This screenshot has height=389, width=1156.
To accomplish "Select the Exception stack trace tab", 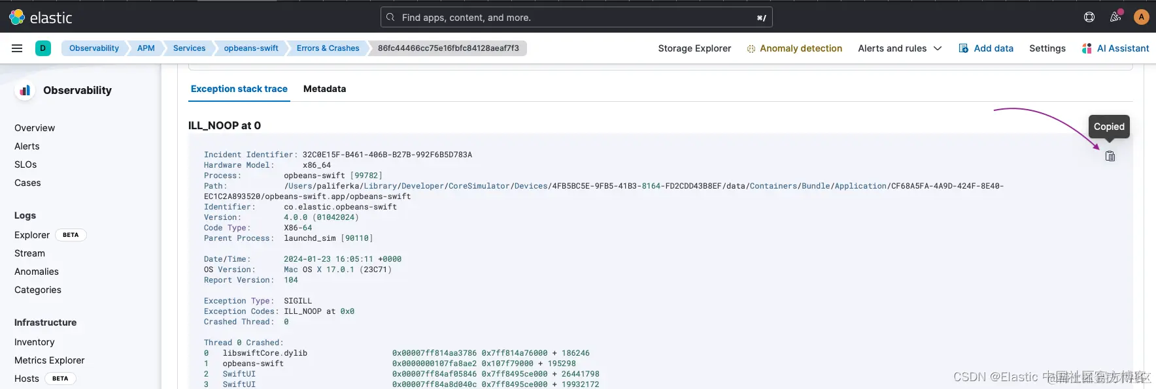I will [x=239, y=89].
